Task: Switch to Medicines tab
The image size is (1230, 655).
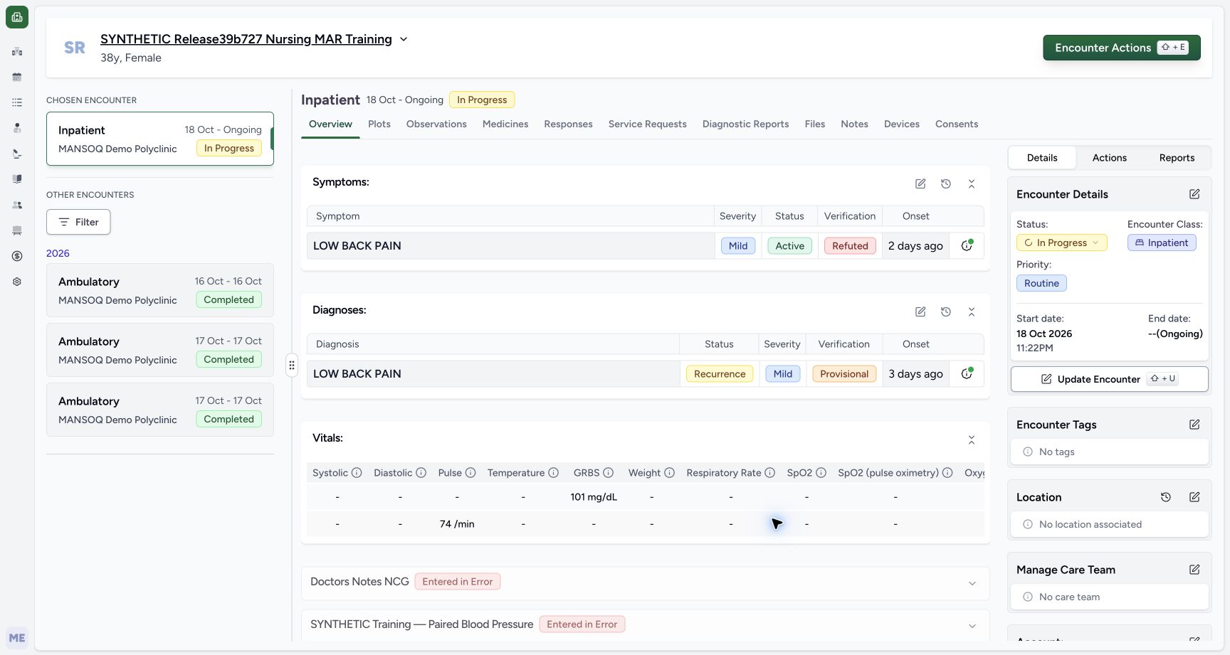Action: pyautogui.click(x=505, y=124)
